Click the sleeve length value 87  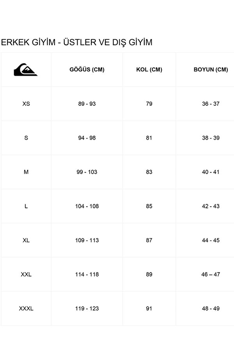coord(149,240)
